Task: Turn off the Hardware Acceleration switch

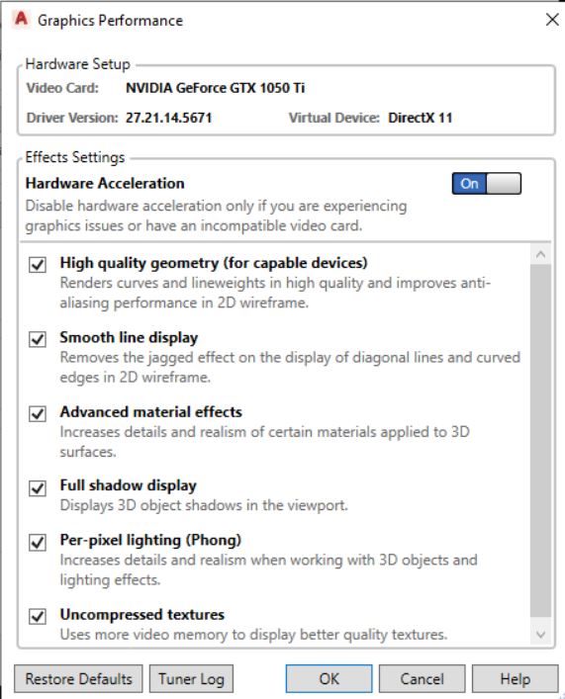Action: [487, 184]
